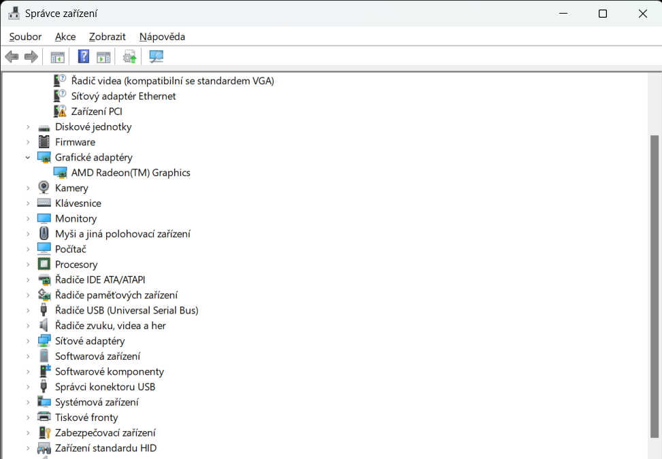Toggle the console tree pane icon
This screenshot has height=459, width=662.
click(57, 57)
